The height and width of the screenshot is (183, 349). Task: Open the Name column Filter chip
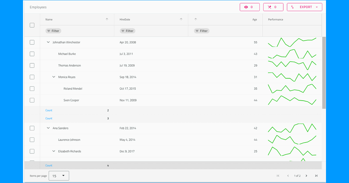coord(53,31)
